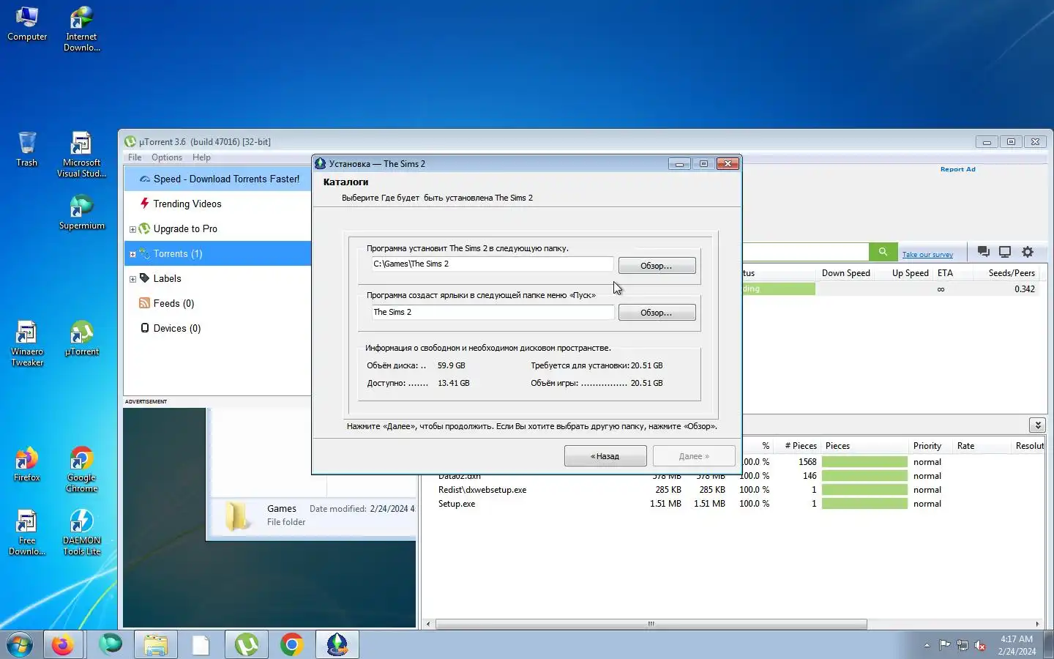Sort by Seeds/Peers column header
This screenshot has width=1054, height=659.
(1012, 273)
